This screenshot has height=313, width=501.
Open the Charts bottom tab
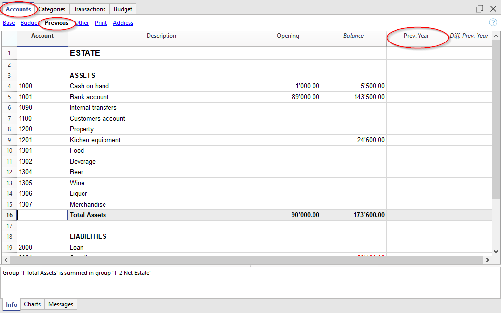point(32,304)
